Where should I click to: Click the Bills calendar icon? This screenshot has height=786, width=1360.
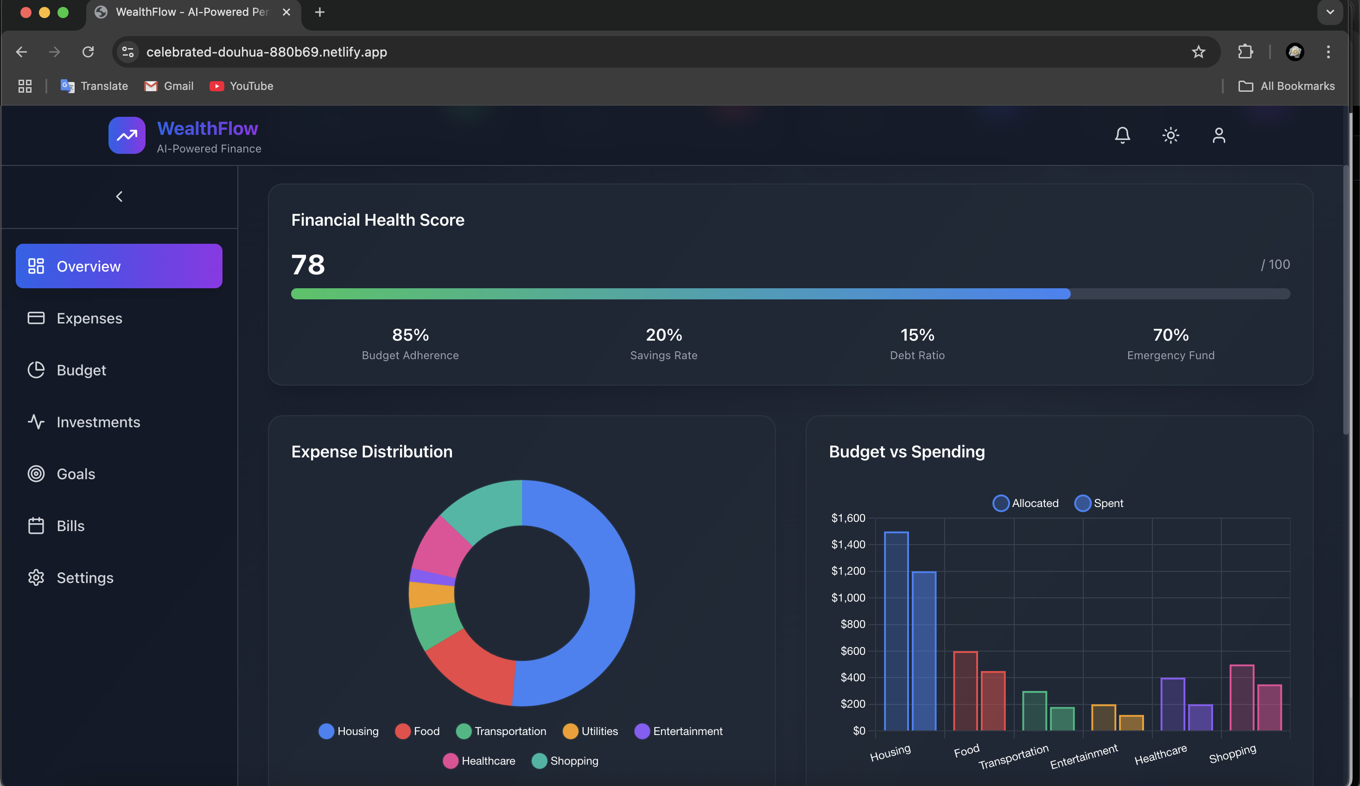click(x=36, y=526)
